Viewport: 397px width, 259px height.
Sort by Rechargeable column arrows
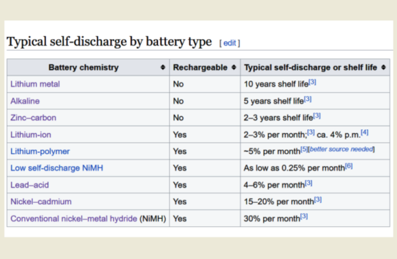[234, 67]
